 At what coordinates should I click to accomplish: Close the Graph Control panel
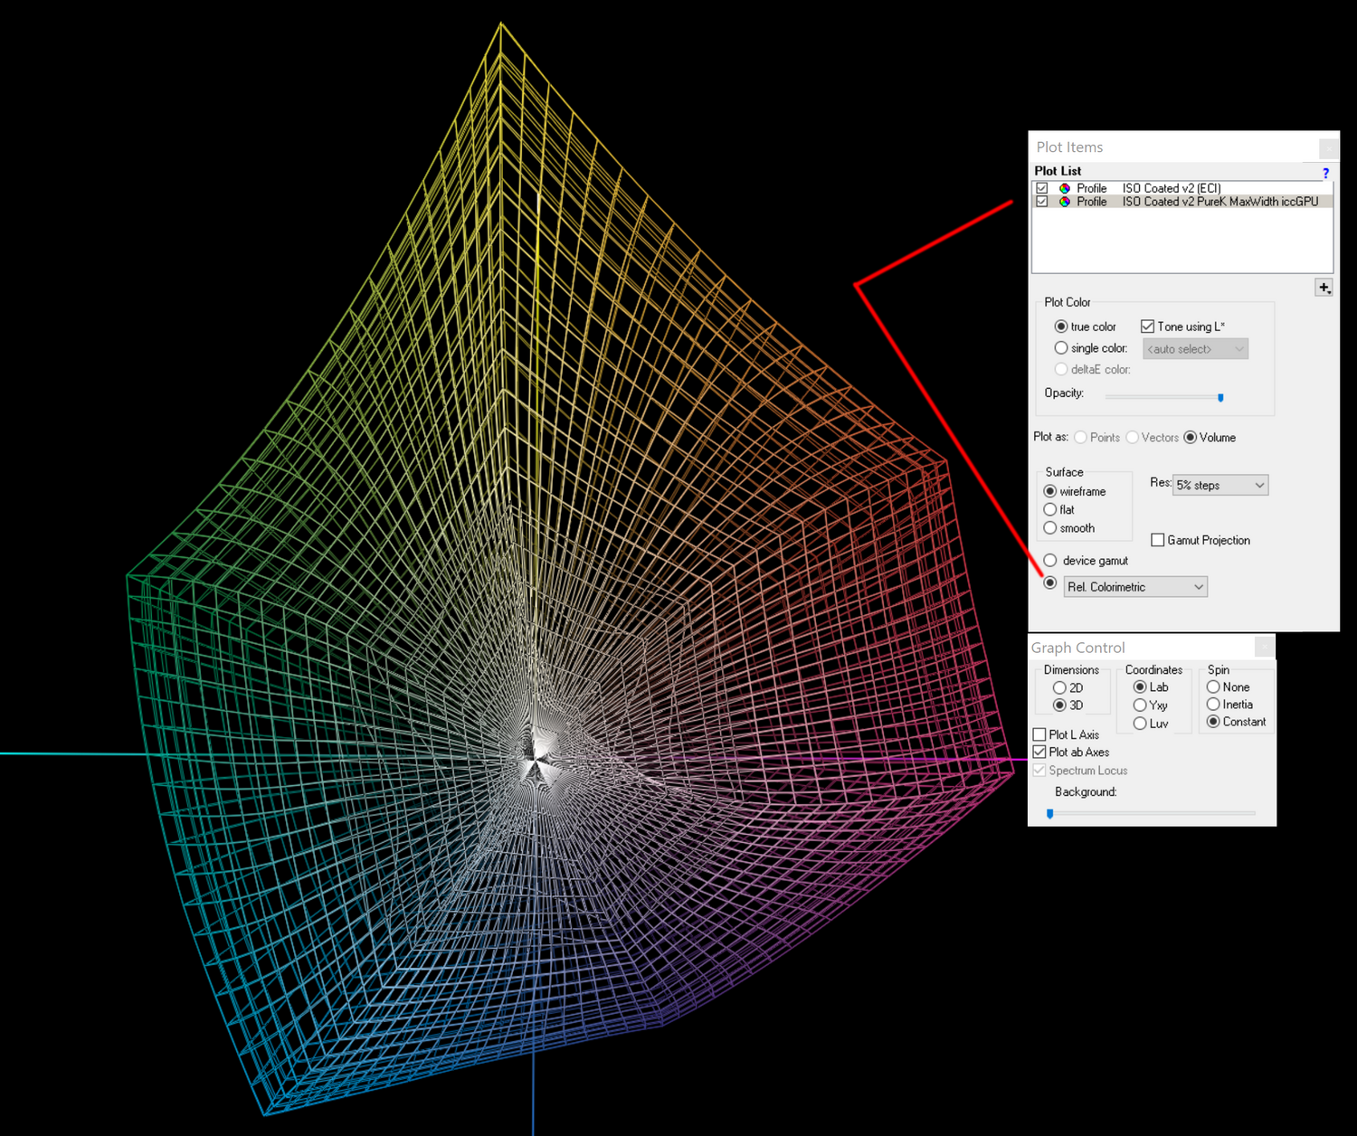point(1265,647)
